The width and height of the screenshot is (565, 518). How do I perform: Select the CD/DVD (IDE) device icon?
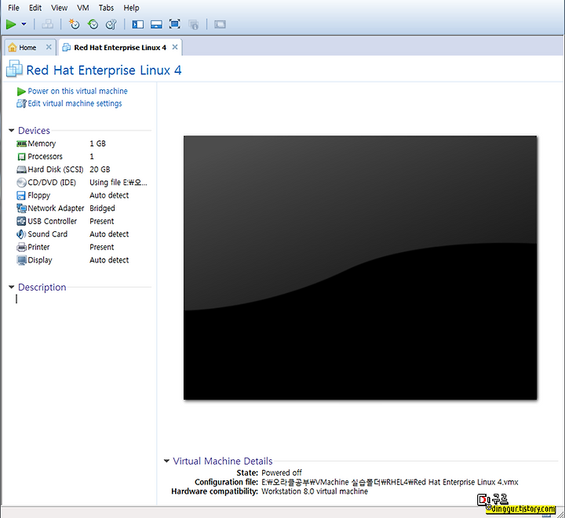[21, 183]
